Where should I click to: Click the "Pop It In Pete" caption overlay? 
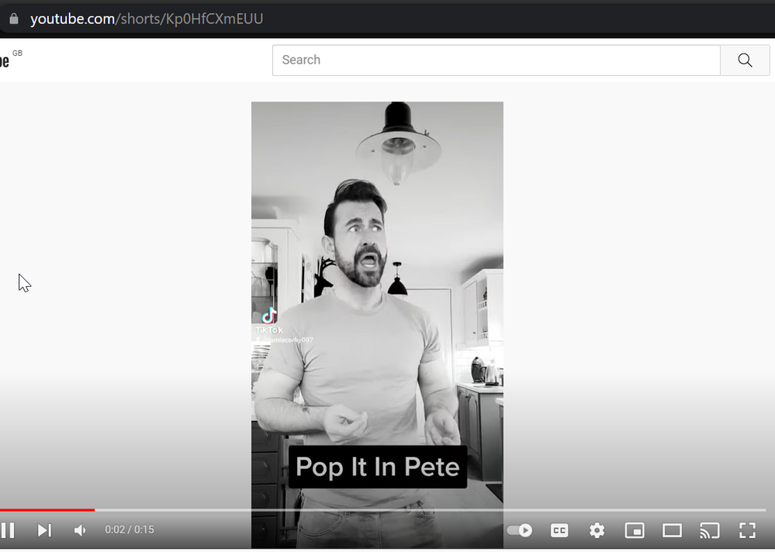377,467
